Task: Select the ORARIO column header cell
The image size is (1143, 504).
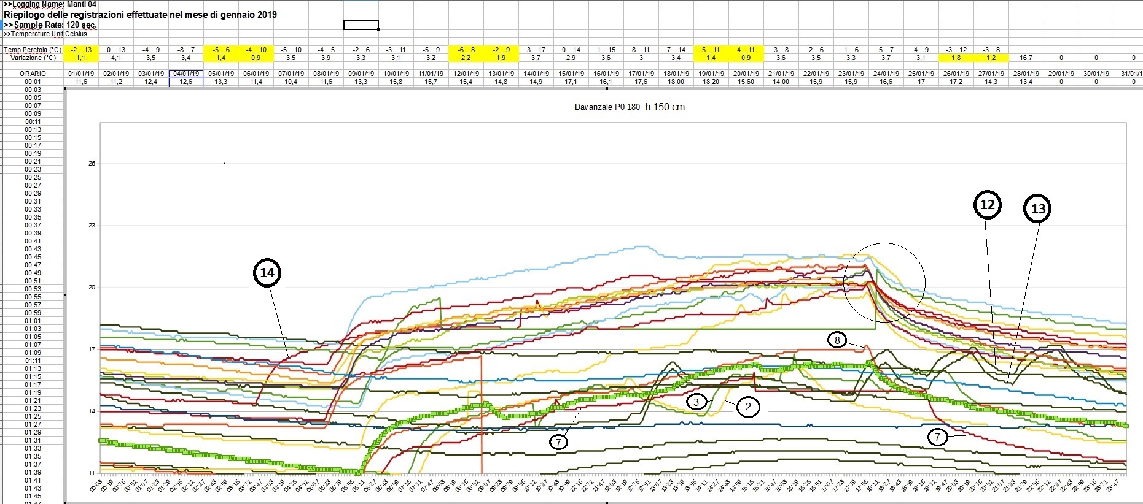Action: [33, 74]
